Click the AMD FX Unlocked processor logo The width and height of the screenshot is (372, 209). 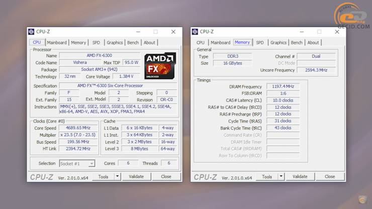pos(160,66)
